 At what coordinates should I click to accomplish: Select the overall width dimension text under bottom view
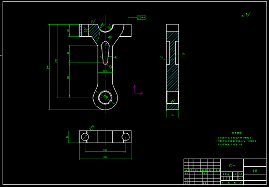pyautogui.click(x=105, y=157)
